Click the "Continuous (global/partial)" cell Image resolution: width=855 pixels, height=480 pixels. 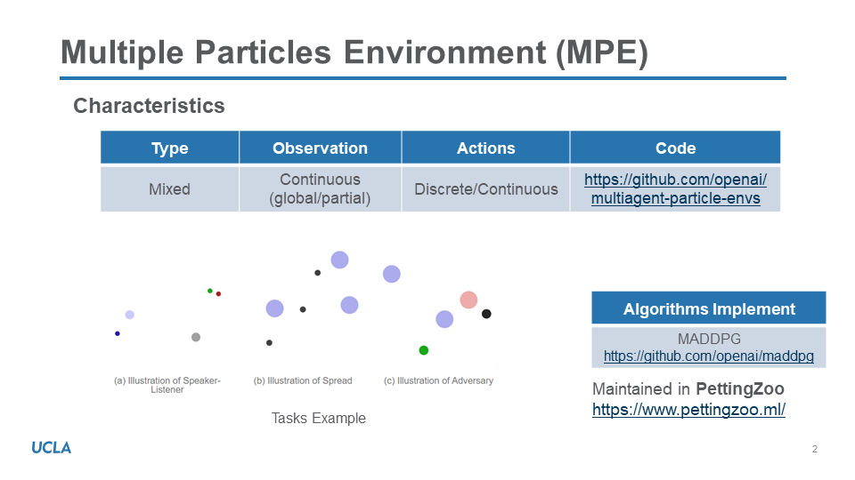320,188
